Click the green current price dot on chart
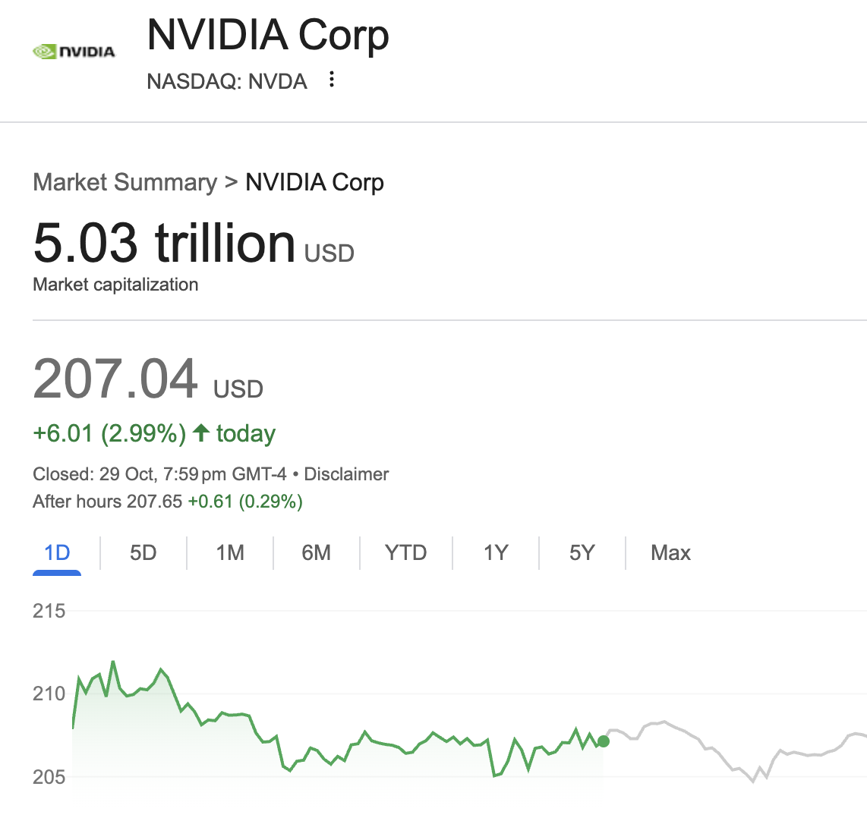 (603, 741)
